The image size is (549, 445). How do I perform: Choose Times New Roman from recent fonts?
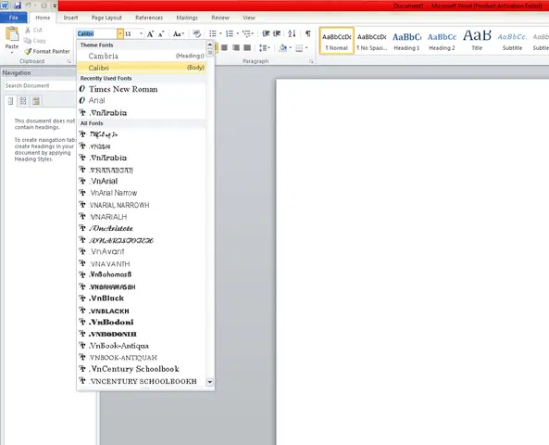point(142,89)
